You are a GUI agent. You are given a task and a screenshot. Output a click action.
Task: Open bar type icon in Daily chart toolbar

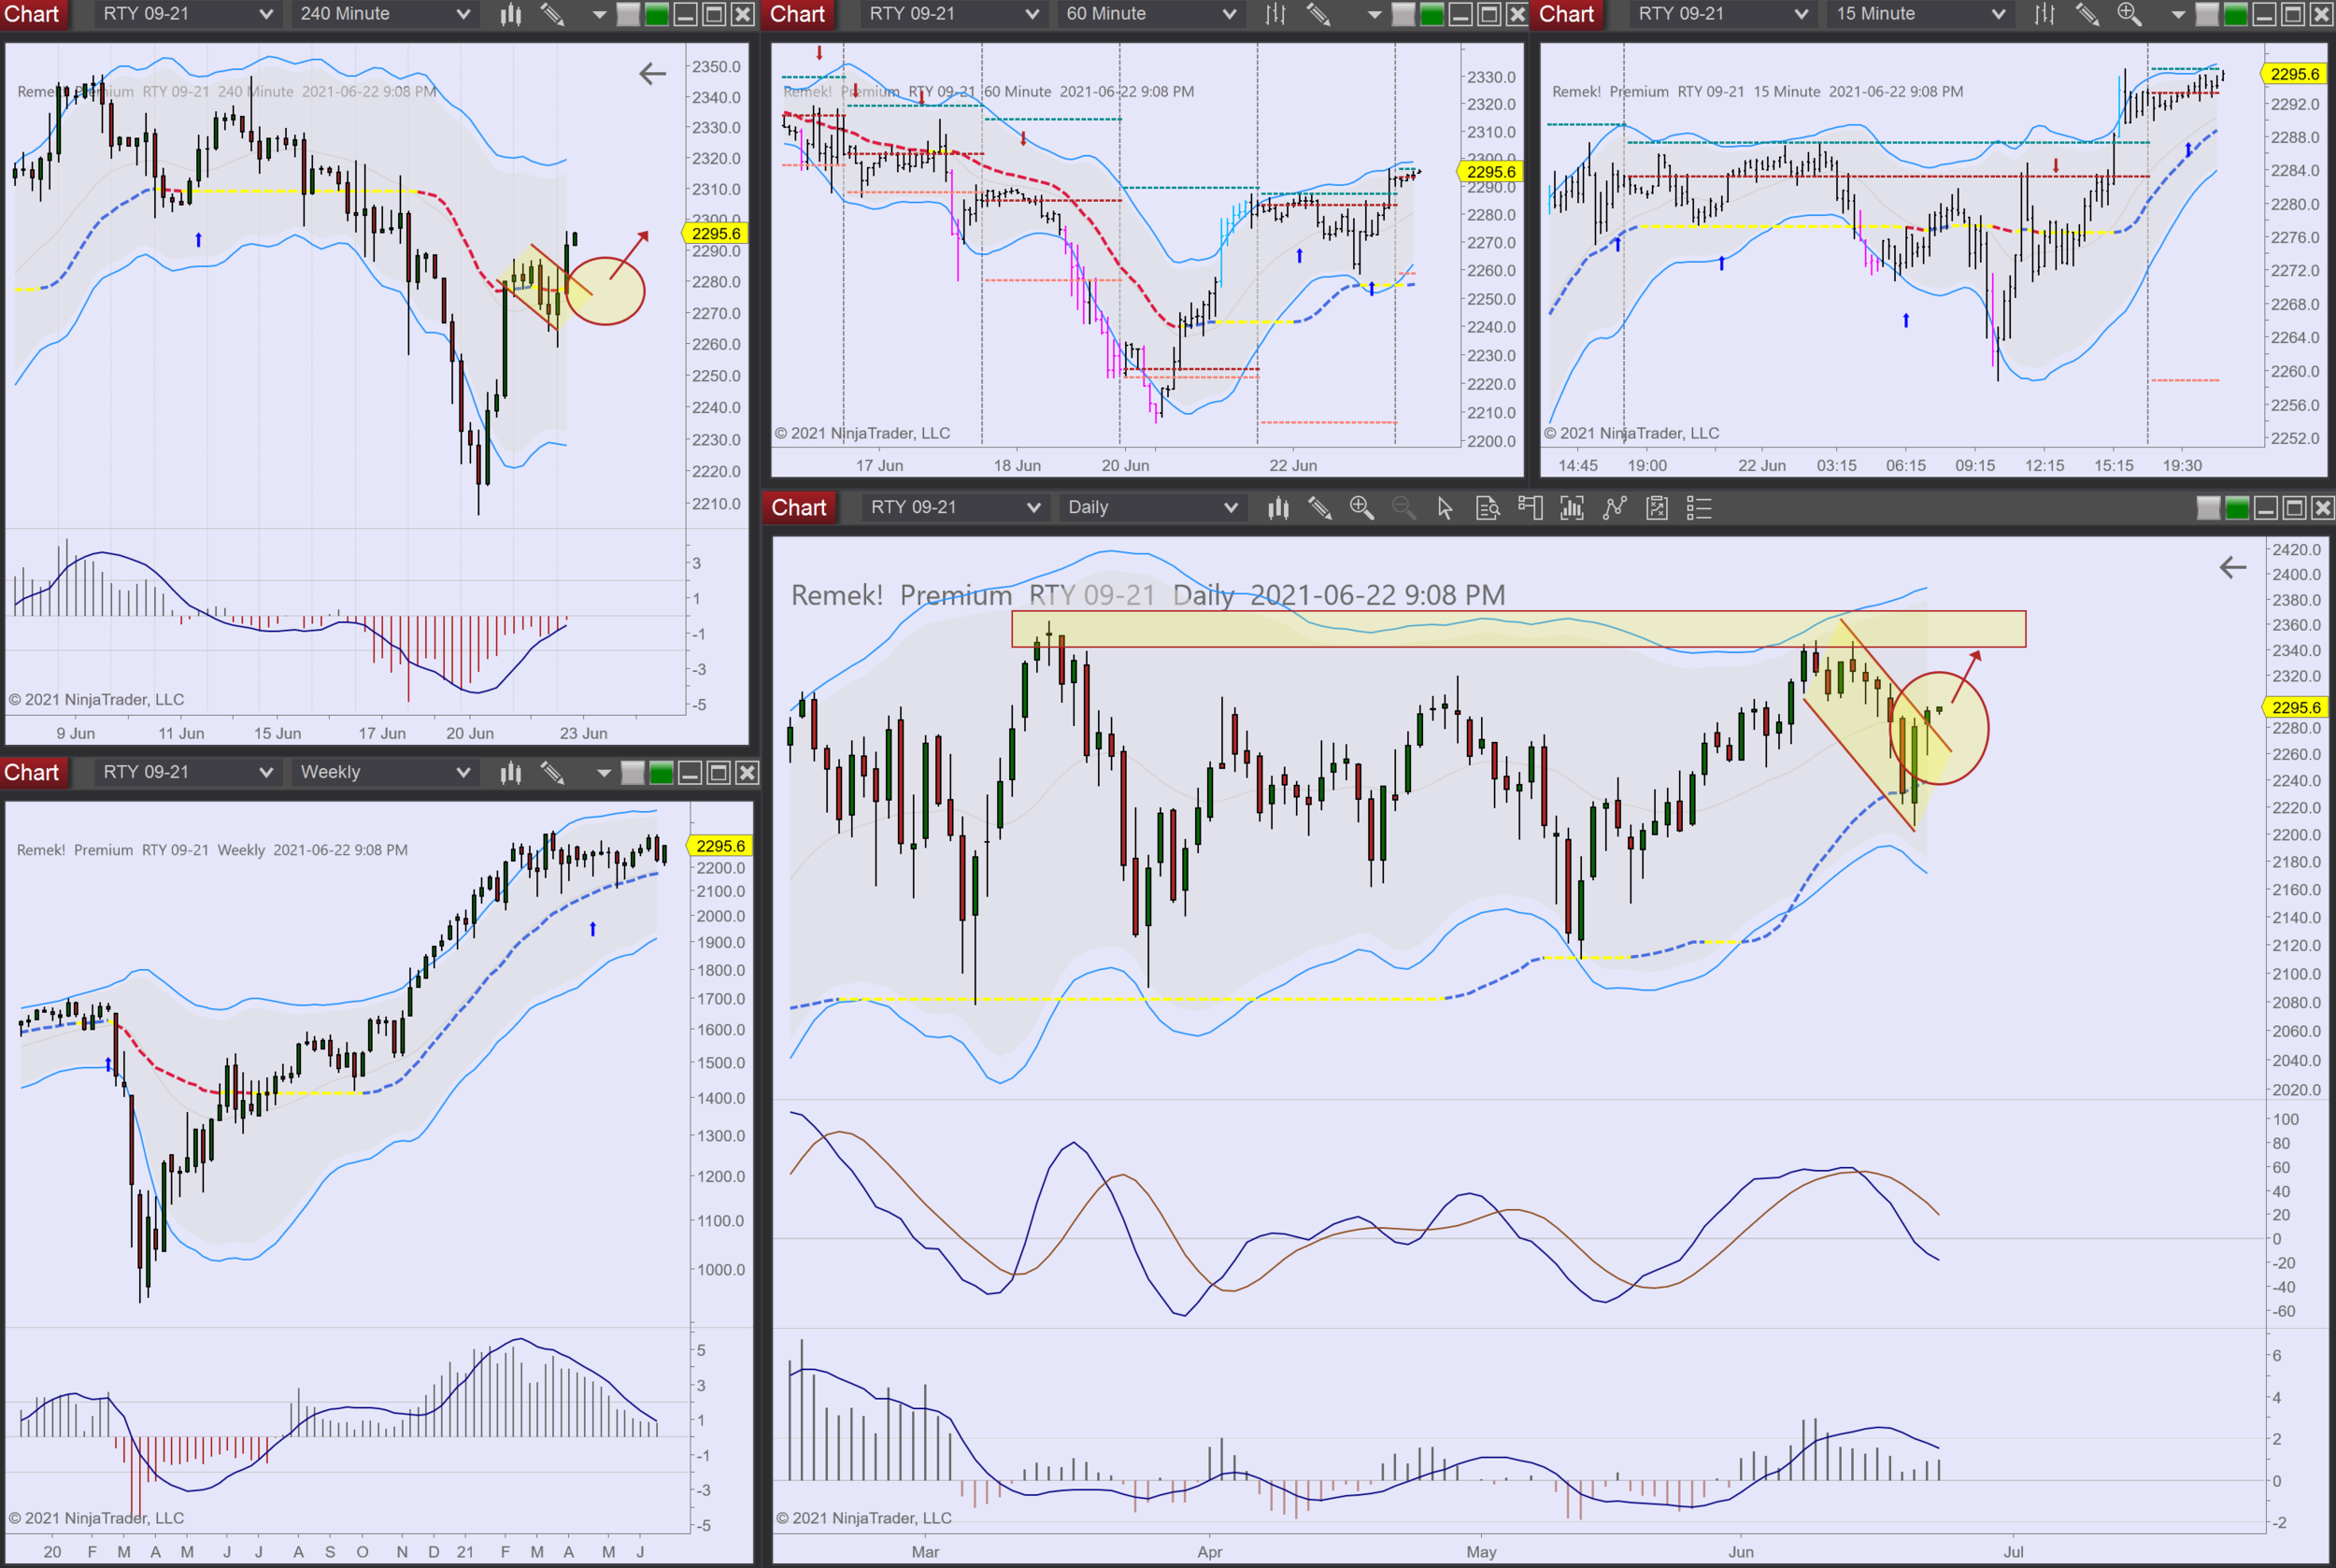1278,508
